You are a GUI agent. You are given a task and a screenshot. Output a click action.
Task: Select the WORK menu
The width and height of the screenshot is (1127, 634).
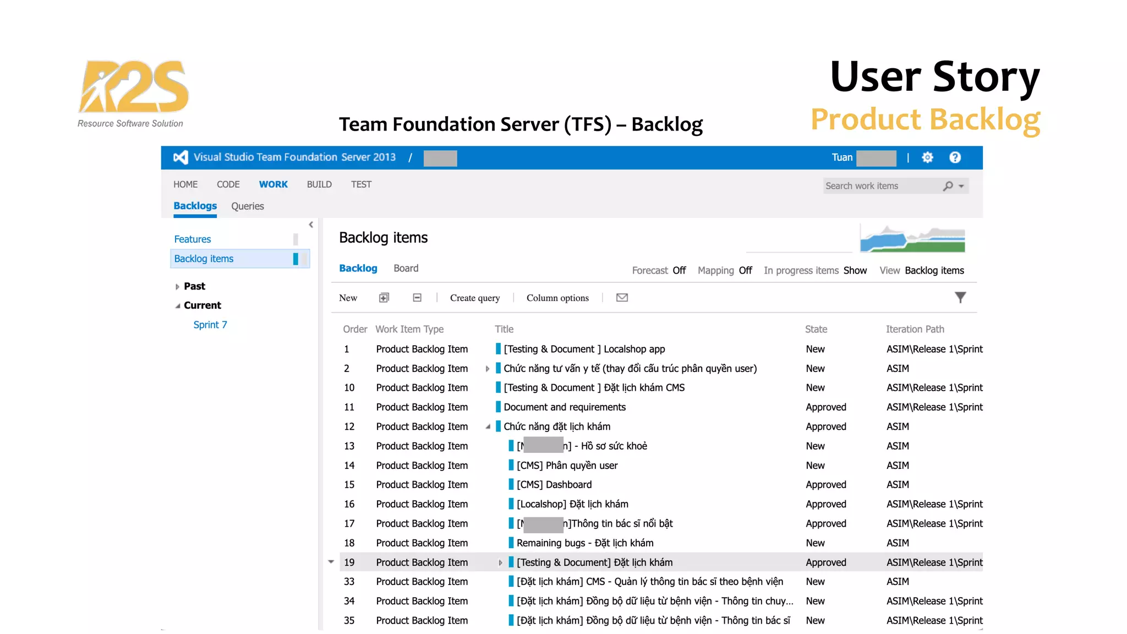pyautogui.click(x=273, y=184)
